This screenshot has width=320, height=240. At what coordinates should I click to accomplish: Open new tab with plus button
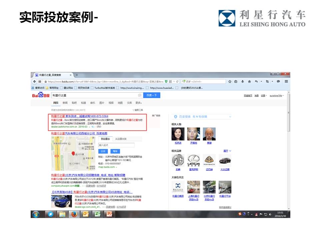77,75
